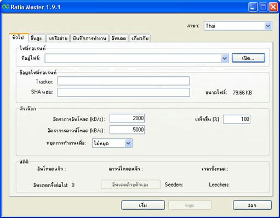This screenshot has width=280, height=218.
Task: Open the ไม่หยุด stop-condition dropdown
Action: pyautogui.click(x=112, y=143)
